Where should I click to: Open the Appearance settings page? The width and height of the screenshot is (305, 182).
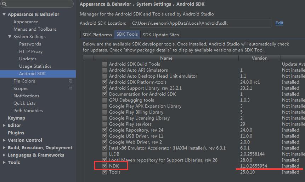[26, 22]
